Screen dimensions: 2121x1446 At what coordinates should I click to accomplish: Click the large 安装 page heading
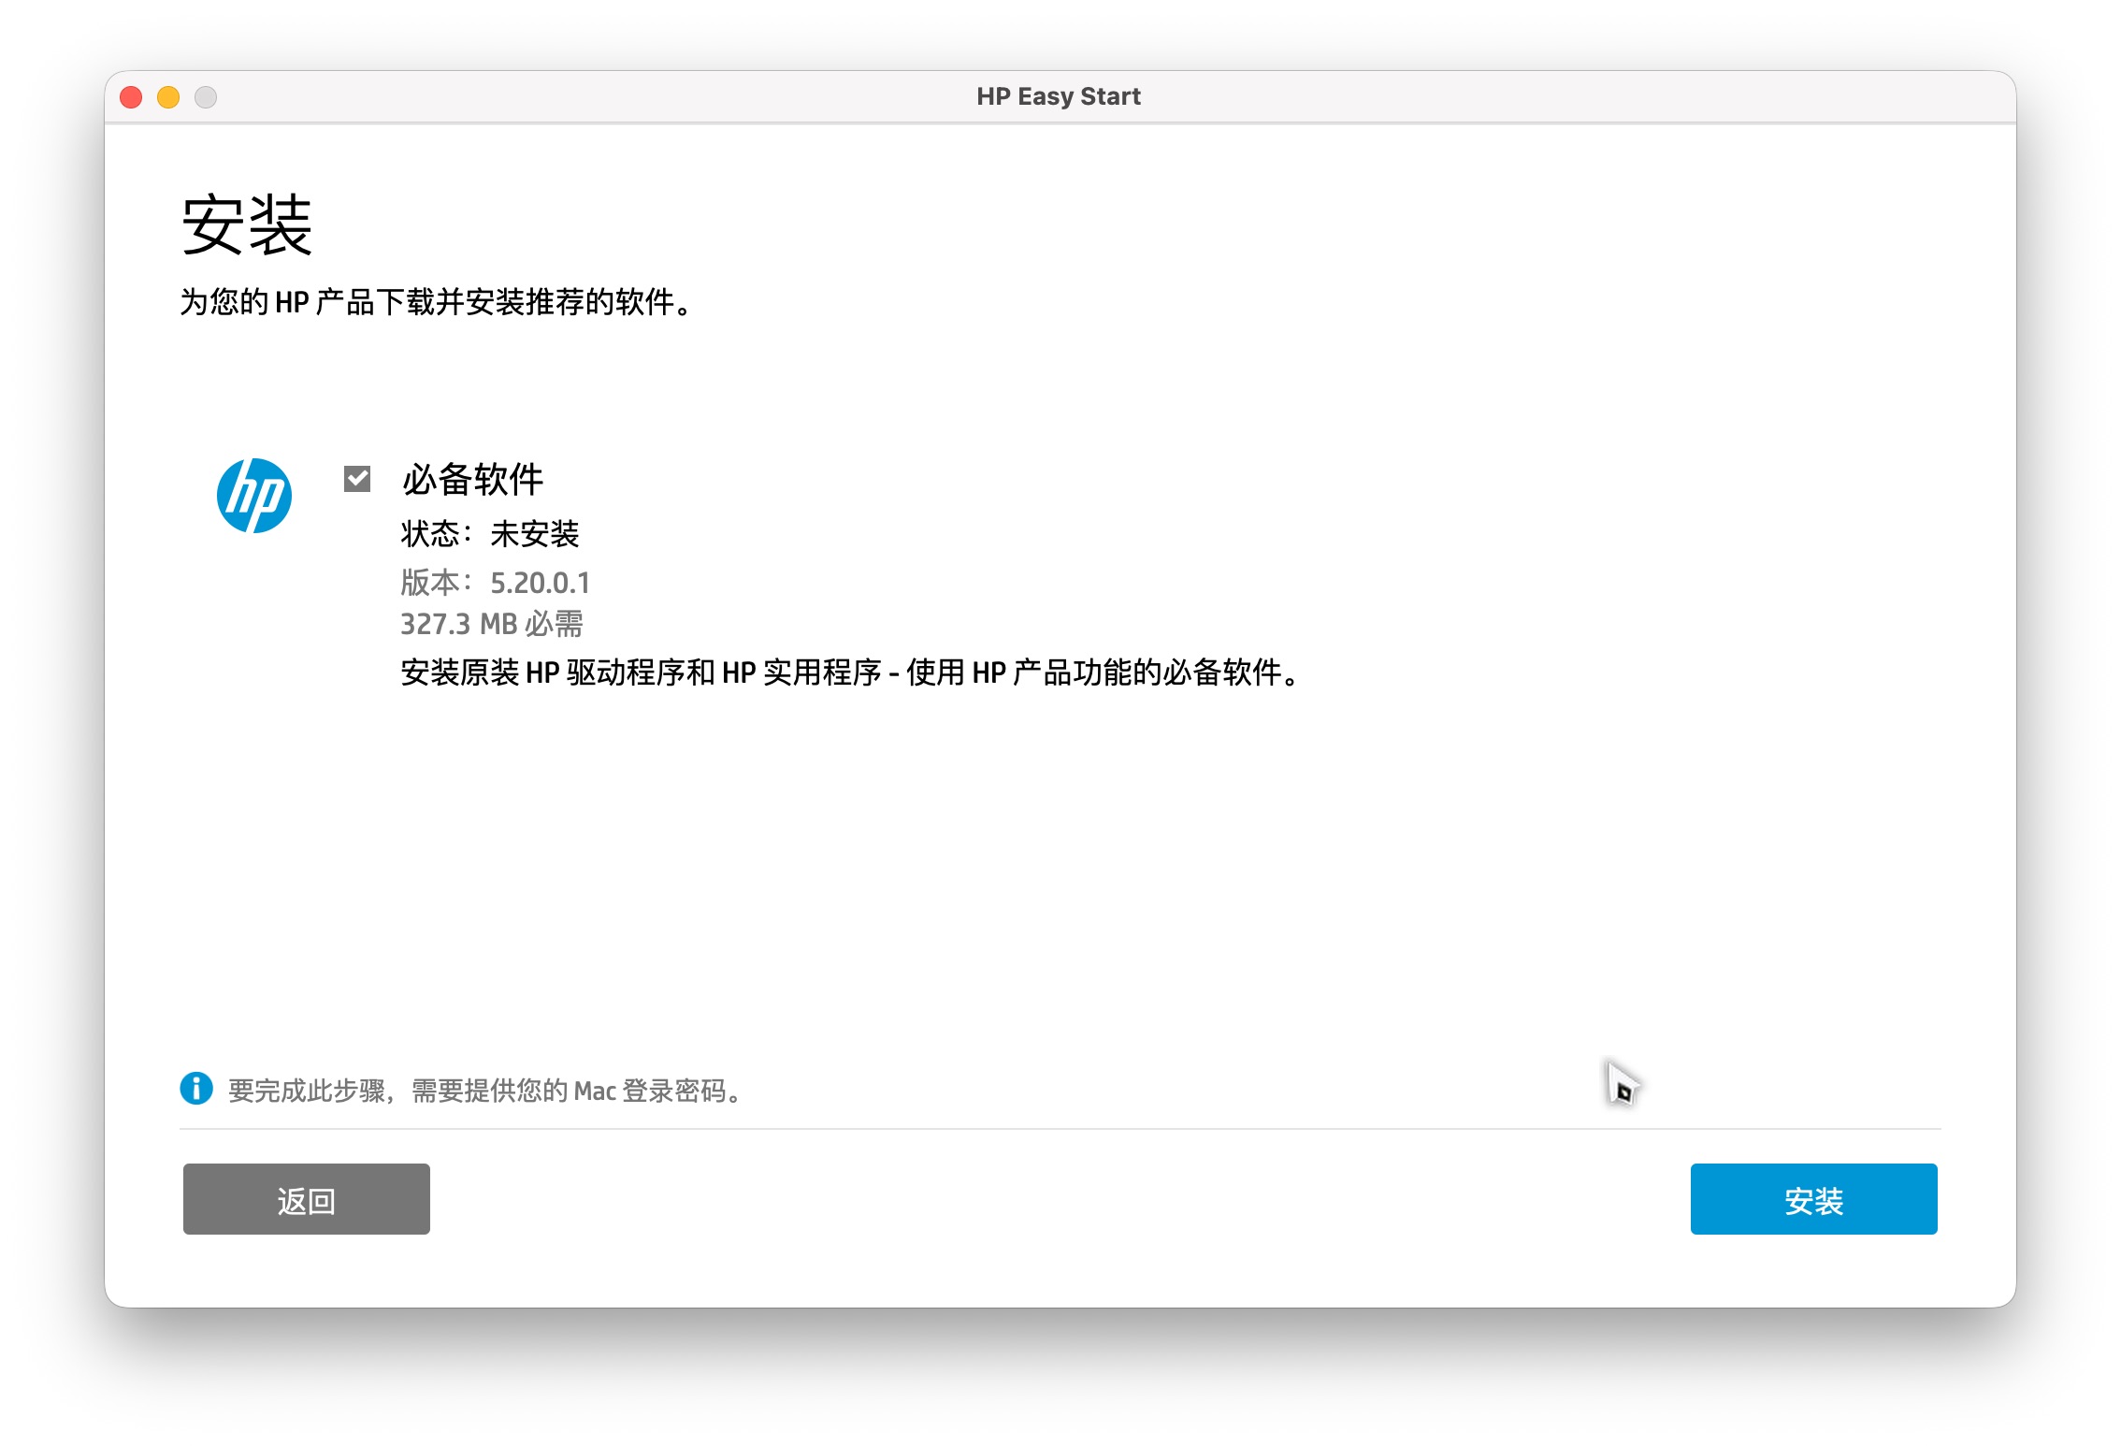247,225
